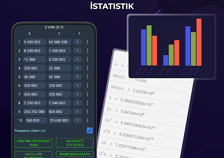Viewport: 224px width, 158px height.
Task: Open the Regression Graph button
Action: [75, 154]
